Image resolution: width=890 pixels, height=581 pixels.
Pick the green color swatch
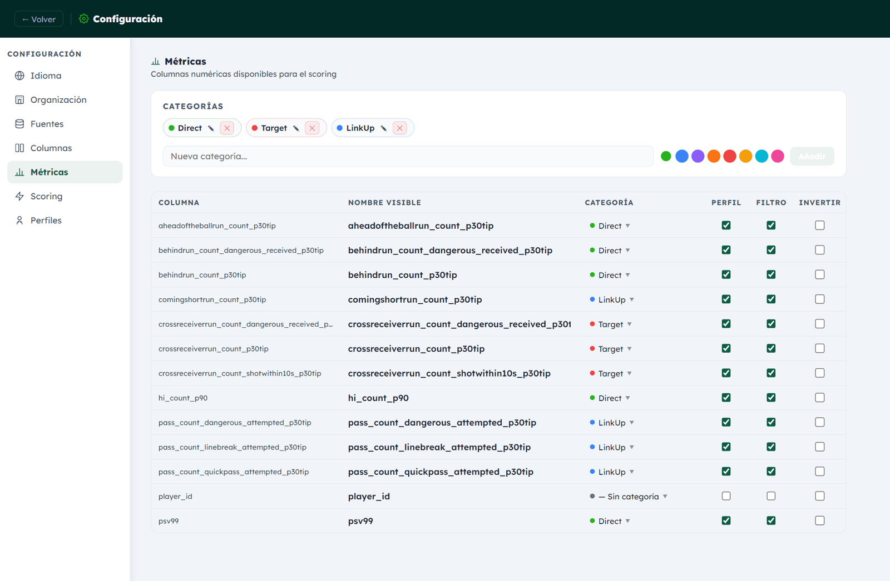666,156
